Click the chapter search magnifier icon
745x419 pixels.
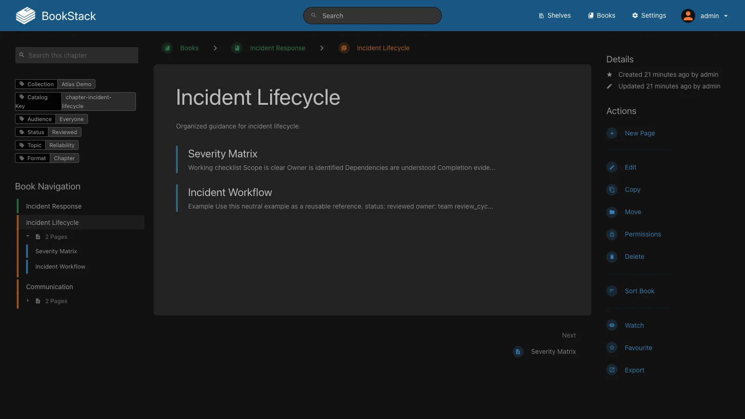click(x=21, y=55)
